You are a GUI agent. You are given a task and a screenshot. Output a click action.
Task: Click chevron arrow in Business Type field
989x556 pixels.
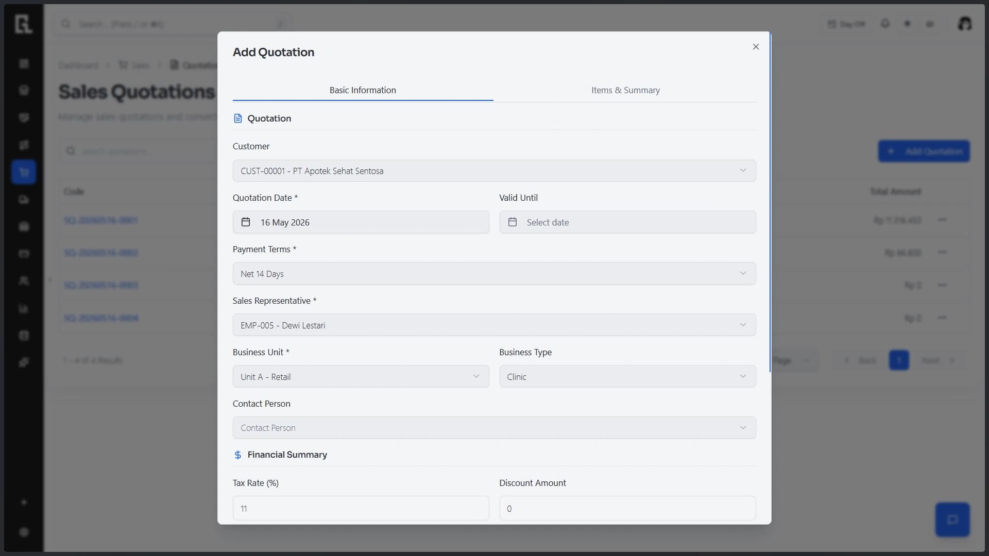(743, 376)
